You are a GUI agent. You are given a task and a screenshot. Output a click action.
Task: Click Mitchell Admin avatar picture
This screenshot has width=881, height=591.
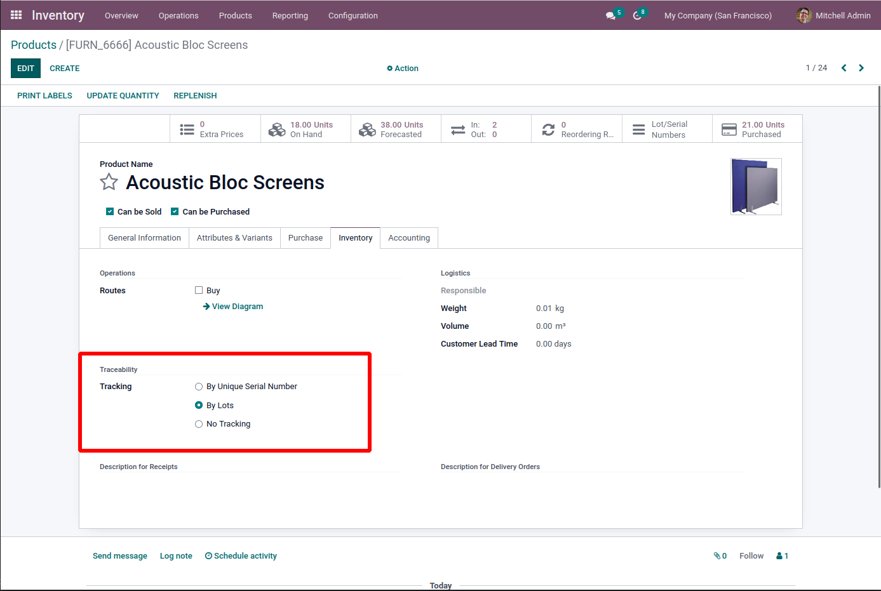(804, 15)
